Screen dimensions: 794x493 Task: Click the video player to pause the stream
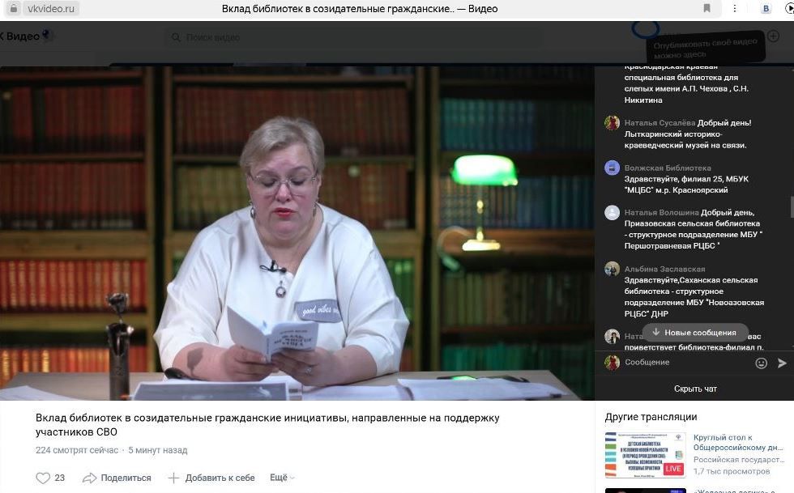pos(297,233)
